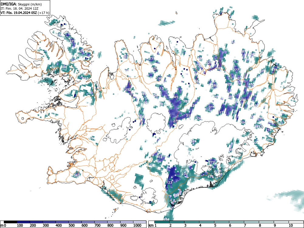Click the dark navy 100–200 m legend swatch
This screenshot has height=228, width=304.
(x=23, y=222)
